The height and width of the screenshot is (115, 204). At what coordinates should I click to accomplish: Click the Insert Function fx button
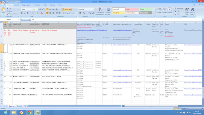(x=29, y=20)
